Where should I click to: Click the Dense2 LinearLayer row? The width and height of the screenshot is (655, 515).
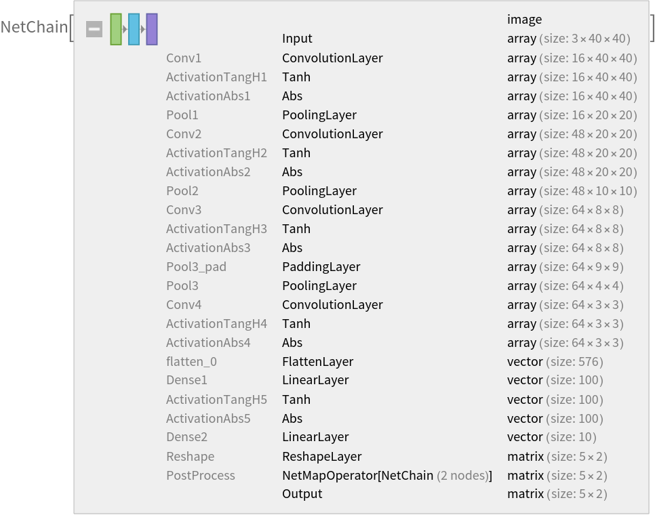(315, 437)
